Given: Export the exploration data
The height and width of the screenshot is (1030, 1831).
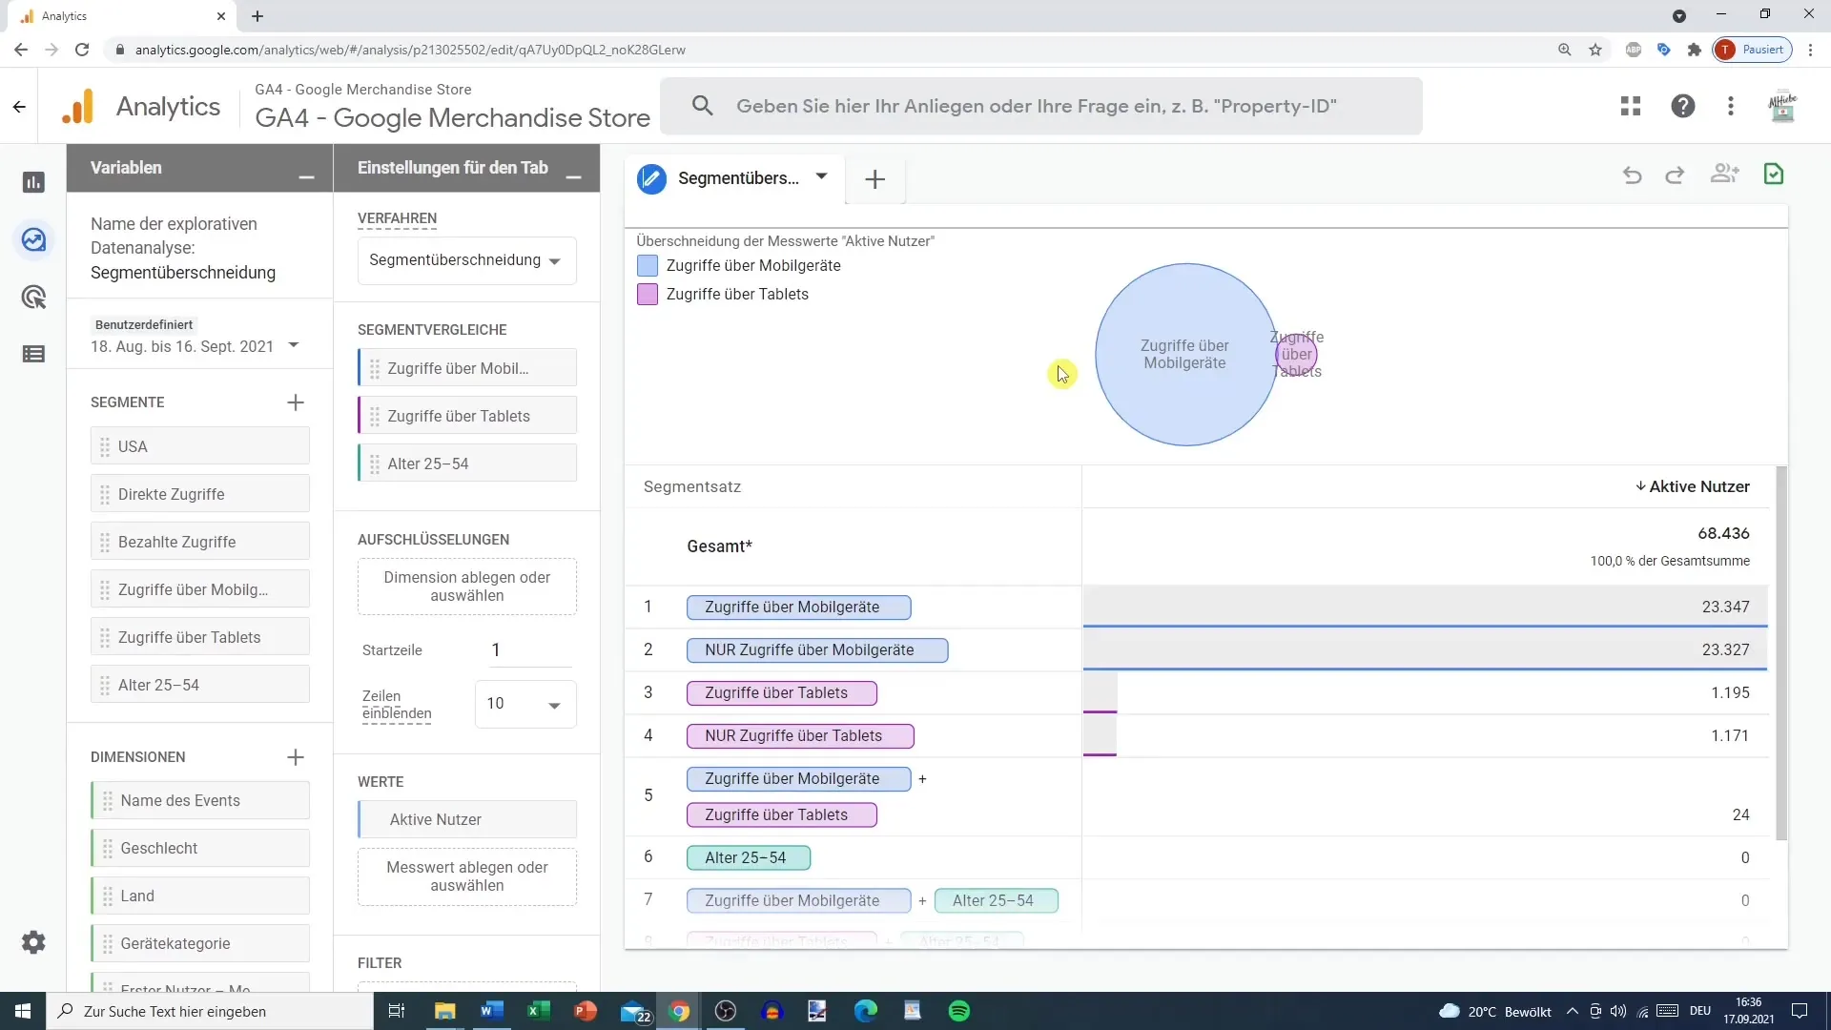Looking at the screenshot, I should pyautogui.click(x=1774, y=174).
